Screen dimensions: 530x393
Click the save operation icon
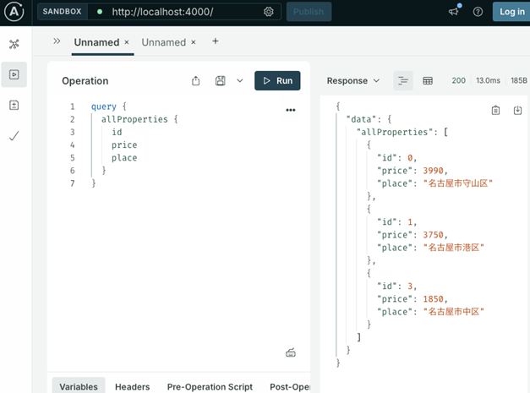(221, 81)
